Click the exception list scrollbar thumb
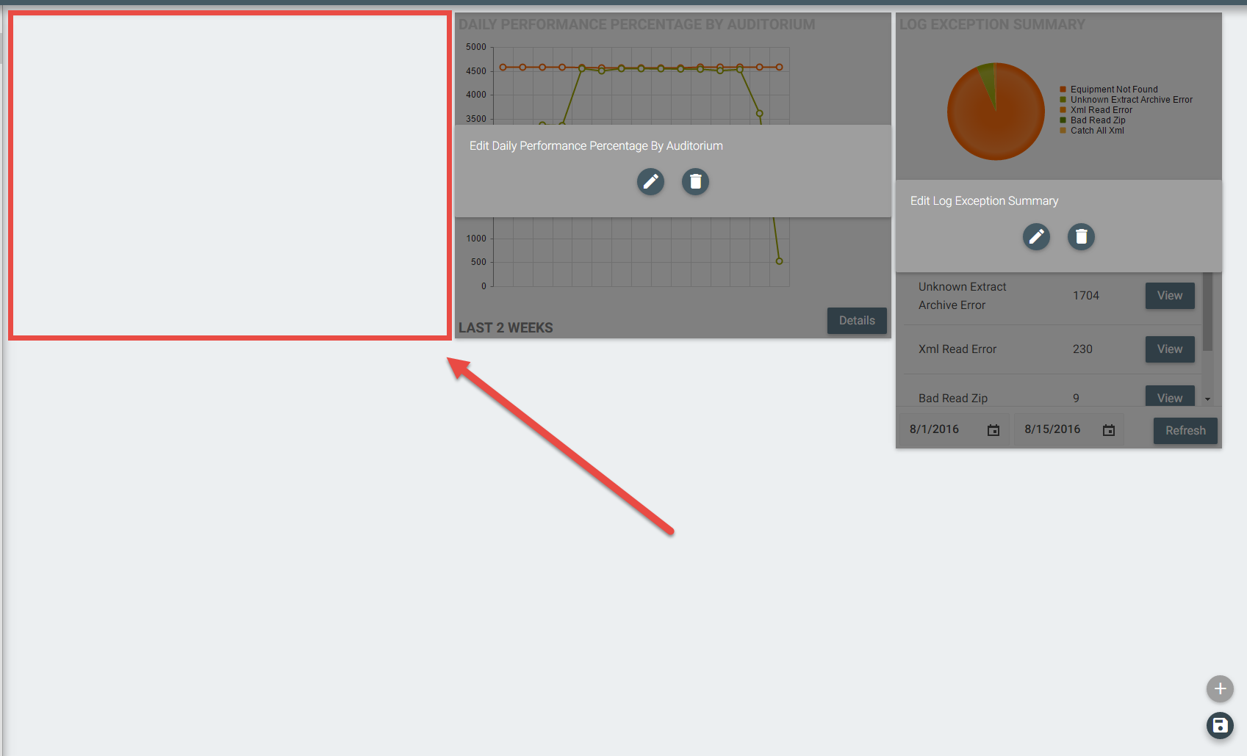This screenshot has width=1247, height=756. point(1207,312)
